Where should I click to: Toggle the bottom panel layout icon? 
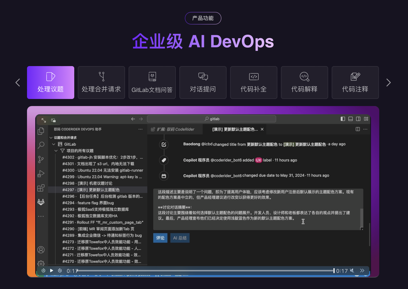[350, 119]
